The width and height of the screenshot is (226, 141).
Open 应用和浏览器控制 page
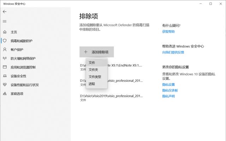23,67
